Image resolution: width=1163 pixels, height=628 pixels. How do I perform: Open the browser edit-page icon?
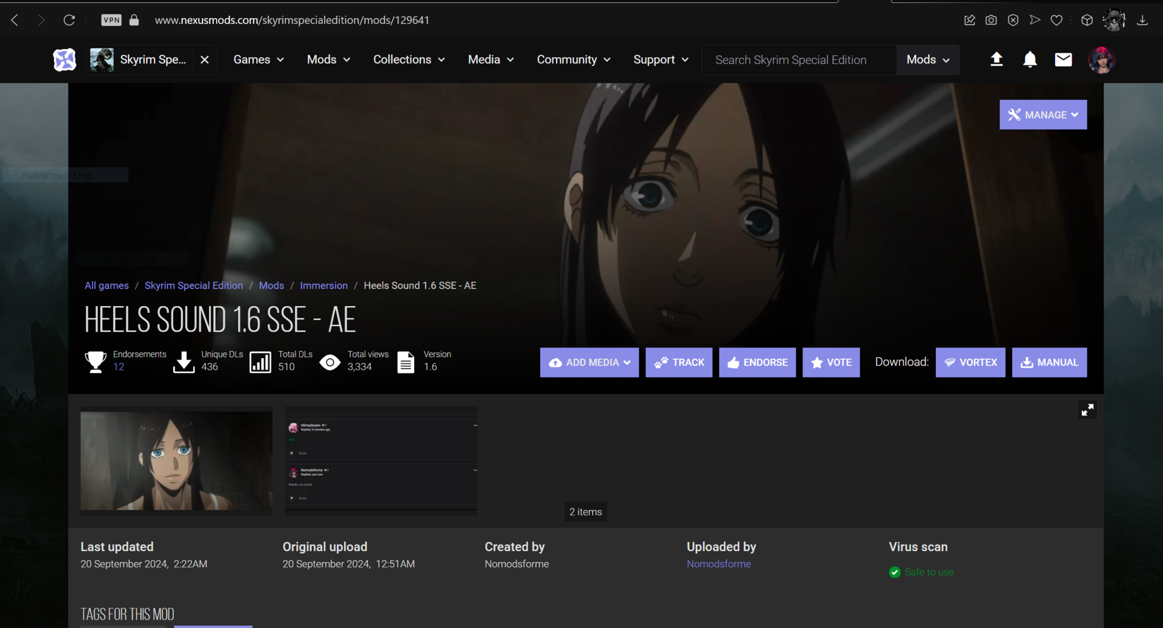tap(969, 20)
